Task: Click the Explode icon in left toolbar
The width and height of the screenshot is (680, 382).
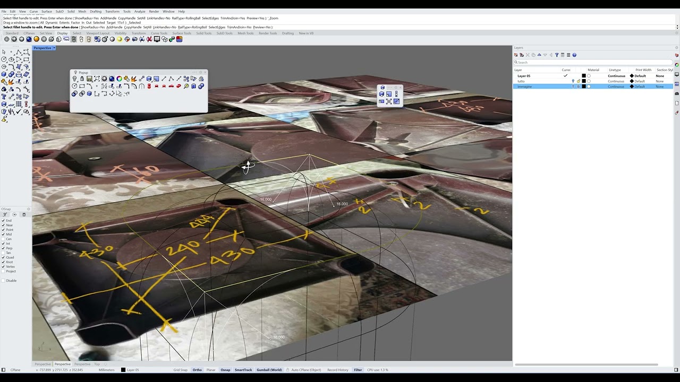Action: click(x=11, y=82)
